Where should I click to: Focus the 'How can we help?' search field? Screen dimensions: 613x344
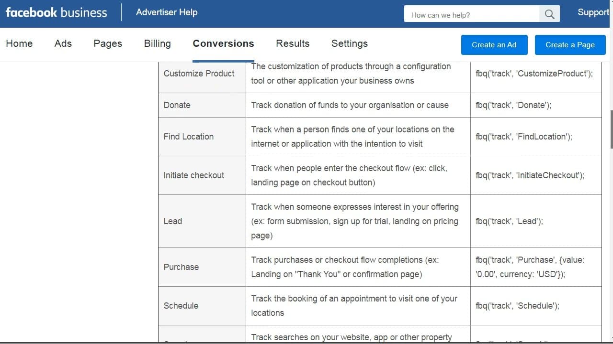(x=472, y=14)
